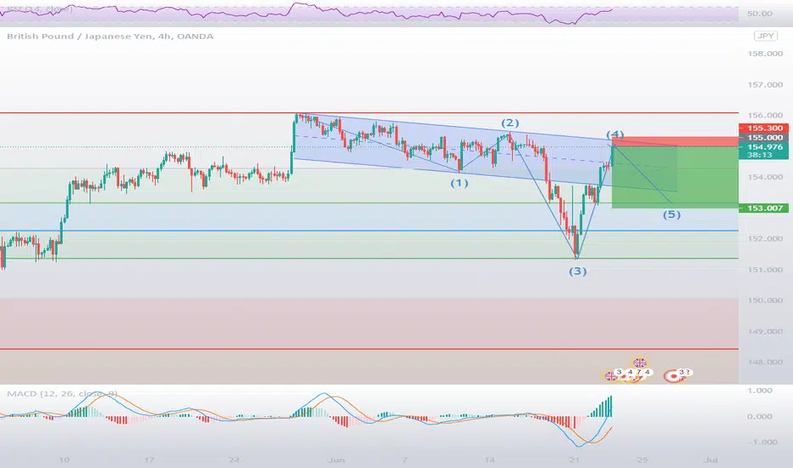Click the wave label (3) on chart
The height and width of the screenshot is (468, 793).
point(578,271)
